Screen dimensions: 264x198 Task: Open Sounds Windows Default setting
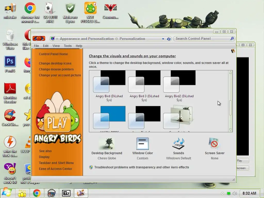click(179, 149)
